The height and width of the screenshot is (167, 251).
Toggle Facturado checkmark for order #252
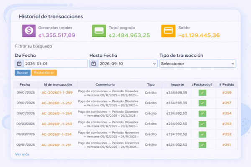[x=202, y=134]
